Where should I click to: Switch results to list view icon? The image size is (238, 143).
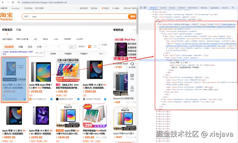[x=95, y=47]
